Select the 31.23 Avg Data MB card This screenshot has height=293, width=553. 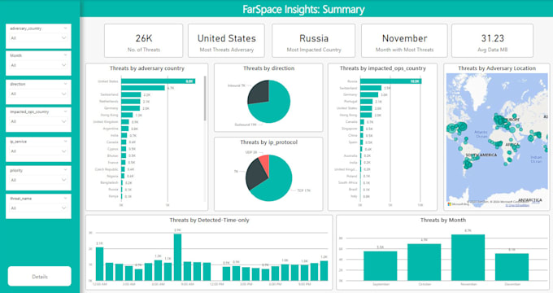tap(492, 41)
